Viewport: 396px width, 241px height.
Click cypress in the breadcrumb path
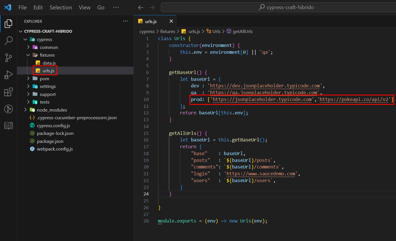[147, 31]
